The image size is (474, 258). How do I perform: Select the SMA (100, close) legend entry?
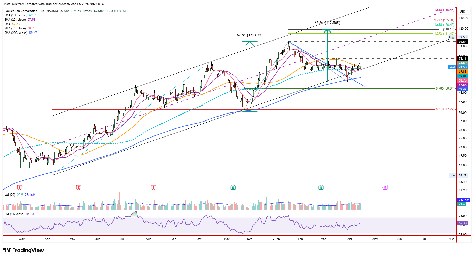21,15
